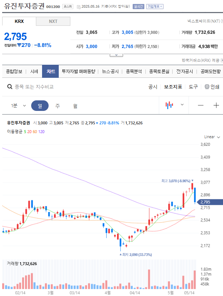Click the 1.83m volume axis label
Screen dimensions: 223x296
[x=206, y=269]
